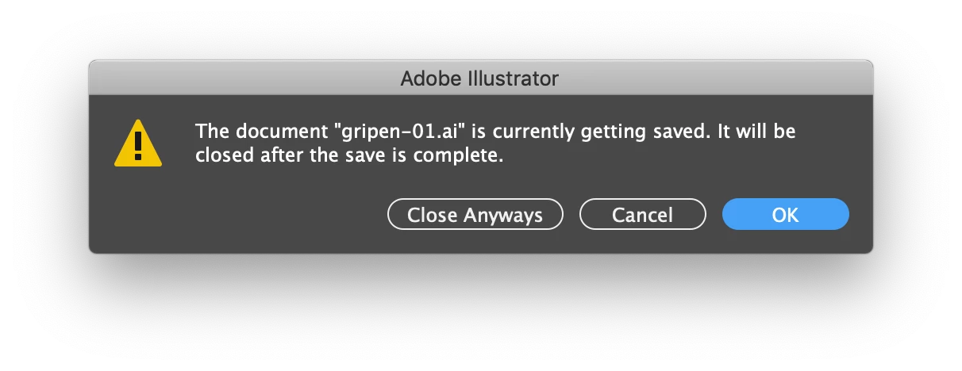962x371 pixels.
Task: Abort closing by clicking Cancel
Action: coord(642,214)
